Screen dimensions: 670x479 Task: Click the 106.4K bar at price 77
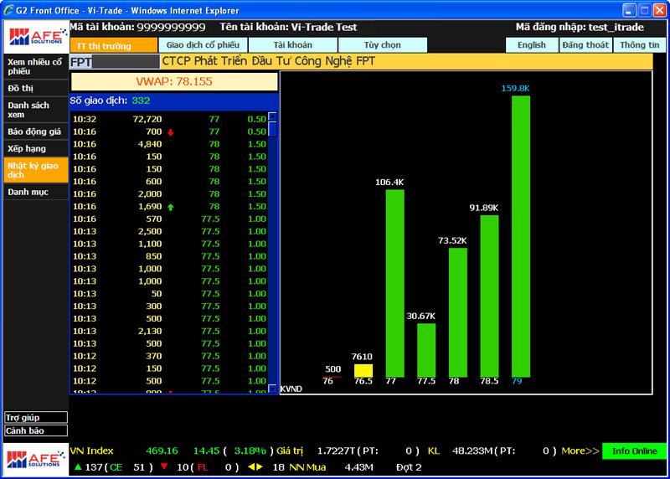coord(394,283)
